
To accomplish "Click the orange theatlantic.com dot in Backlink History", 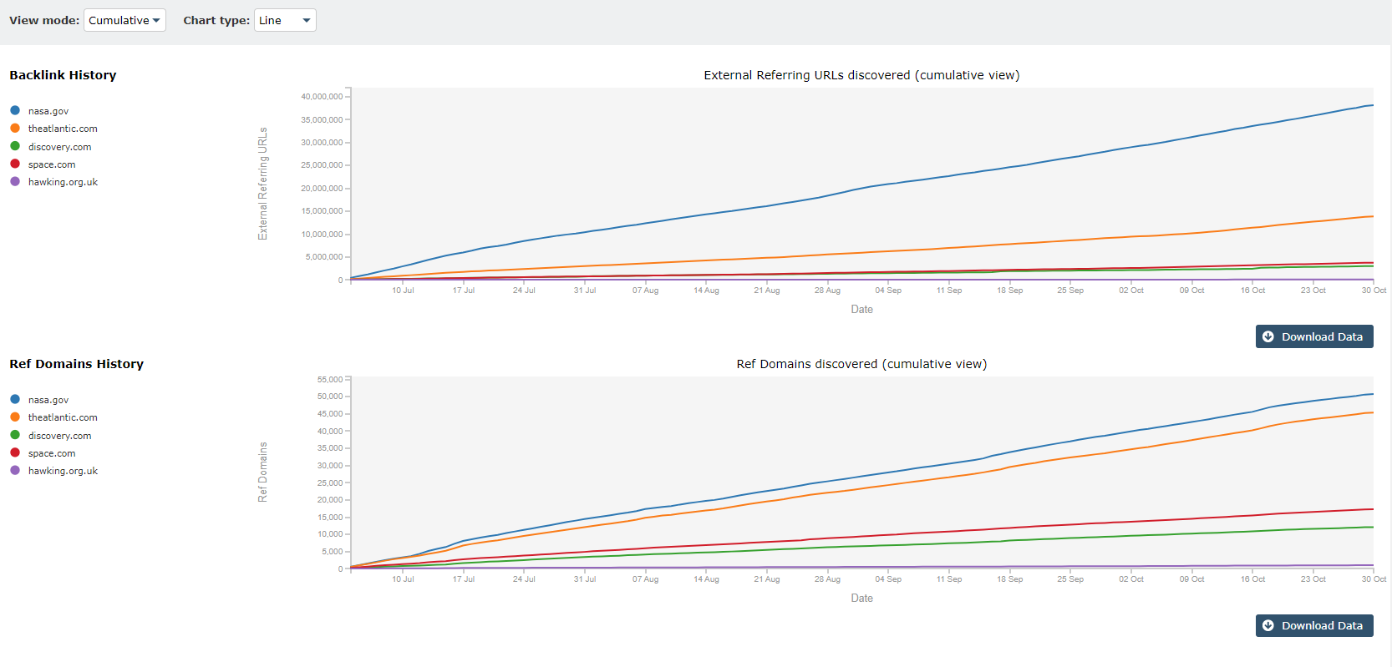I will [15, 128].
